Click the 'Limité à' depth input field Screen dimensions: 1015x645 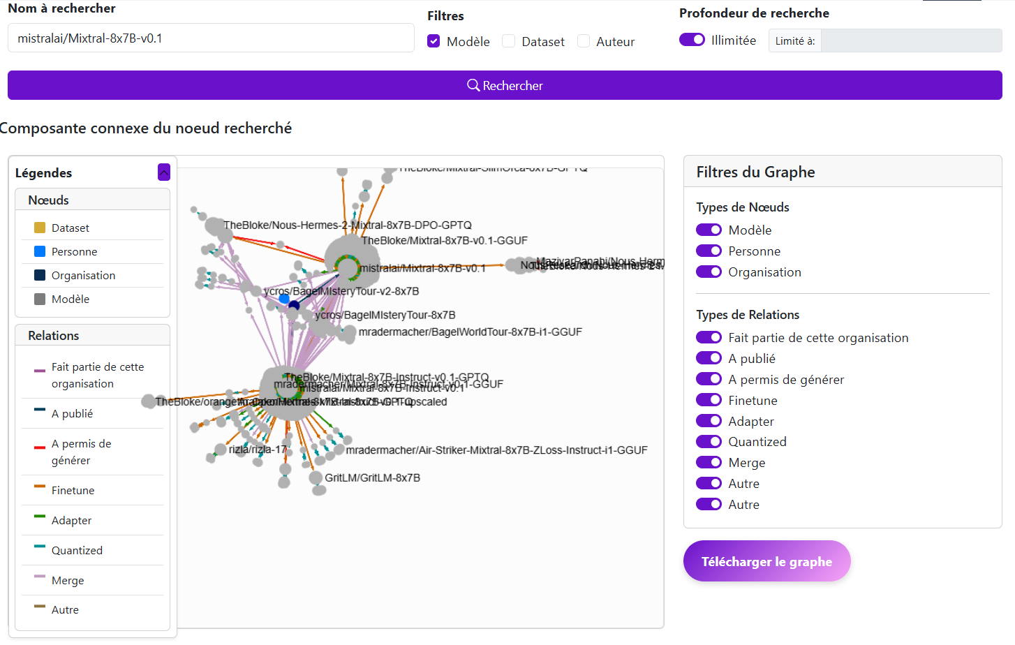click(911, 40)
